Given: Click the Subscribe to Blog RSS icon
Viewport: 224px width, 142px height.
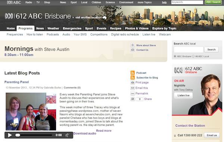Looking at the screenshot, I should [x=133, y=78].
